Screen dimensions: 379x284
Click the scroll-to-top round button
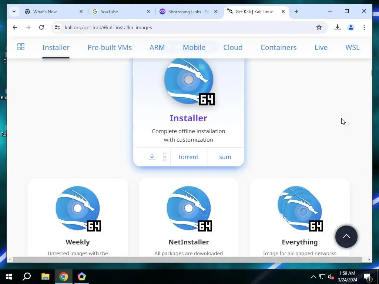coord(346,236)
